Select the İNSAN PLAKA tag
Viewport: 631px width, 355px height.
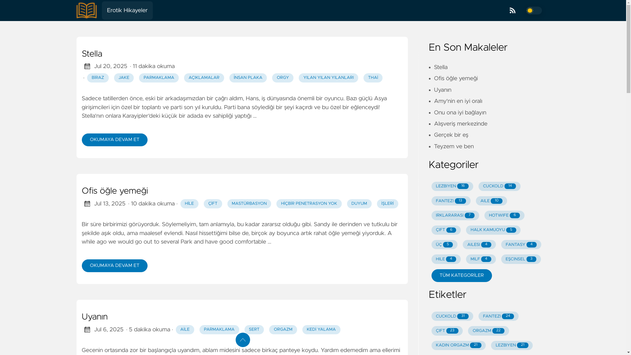(x=248, y=78)
